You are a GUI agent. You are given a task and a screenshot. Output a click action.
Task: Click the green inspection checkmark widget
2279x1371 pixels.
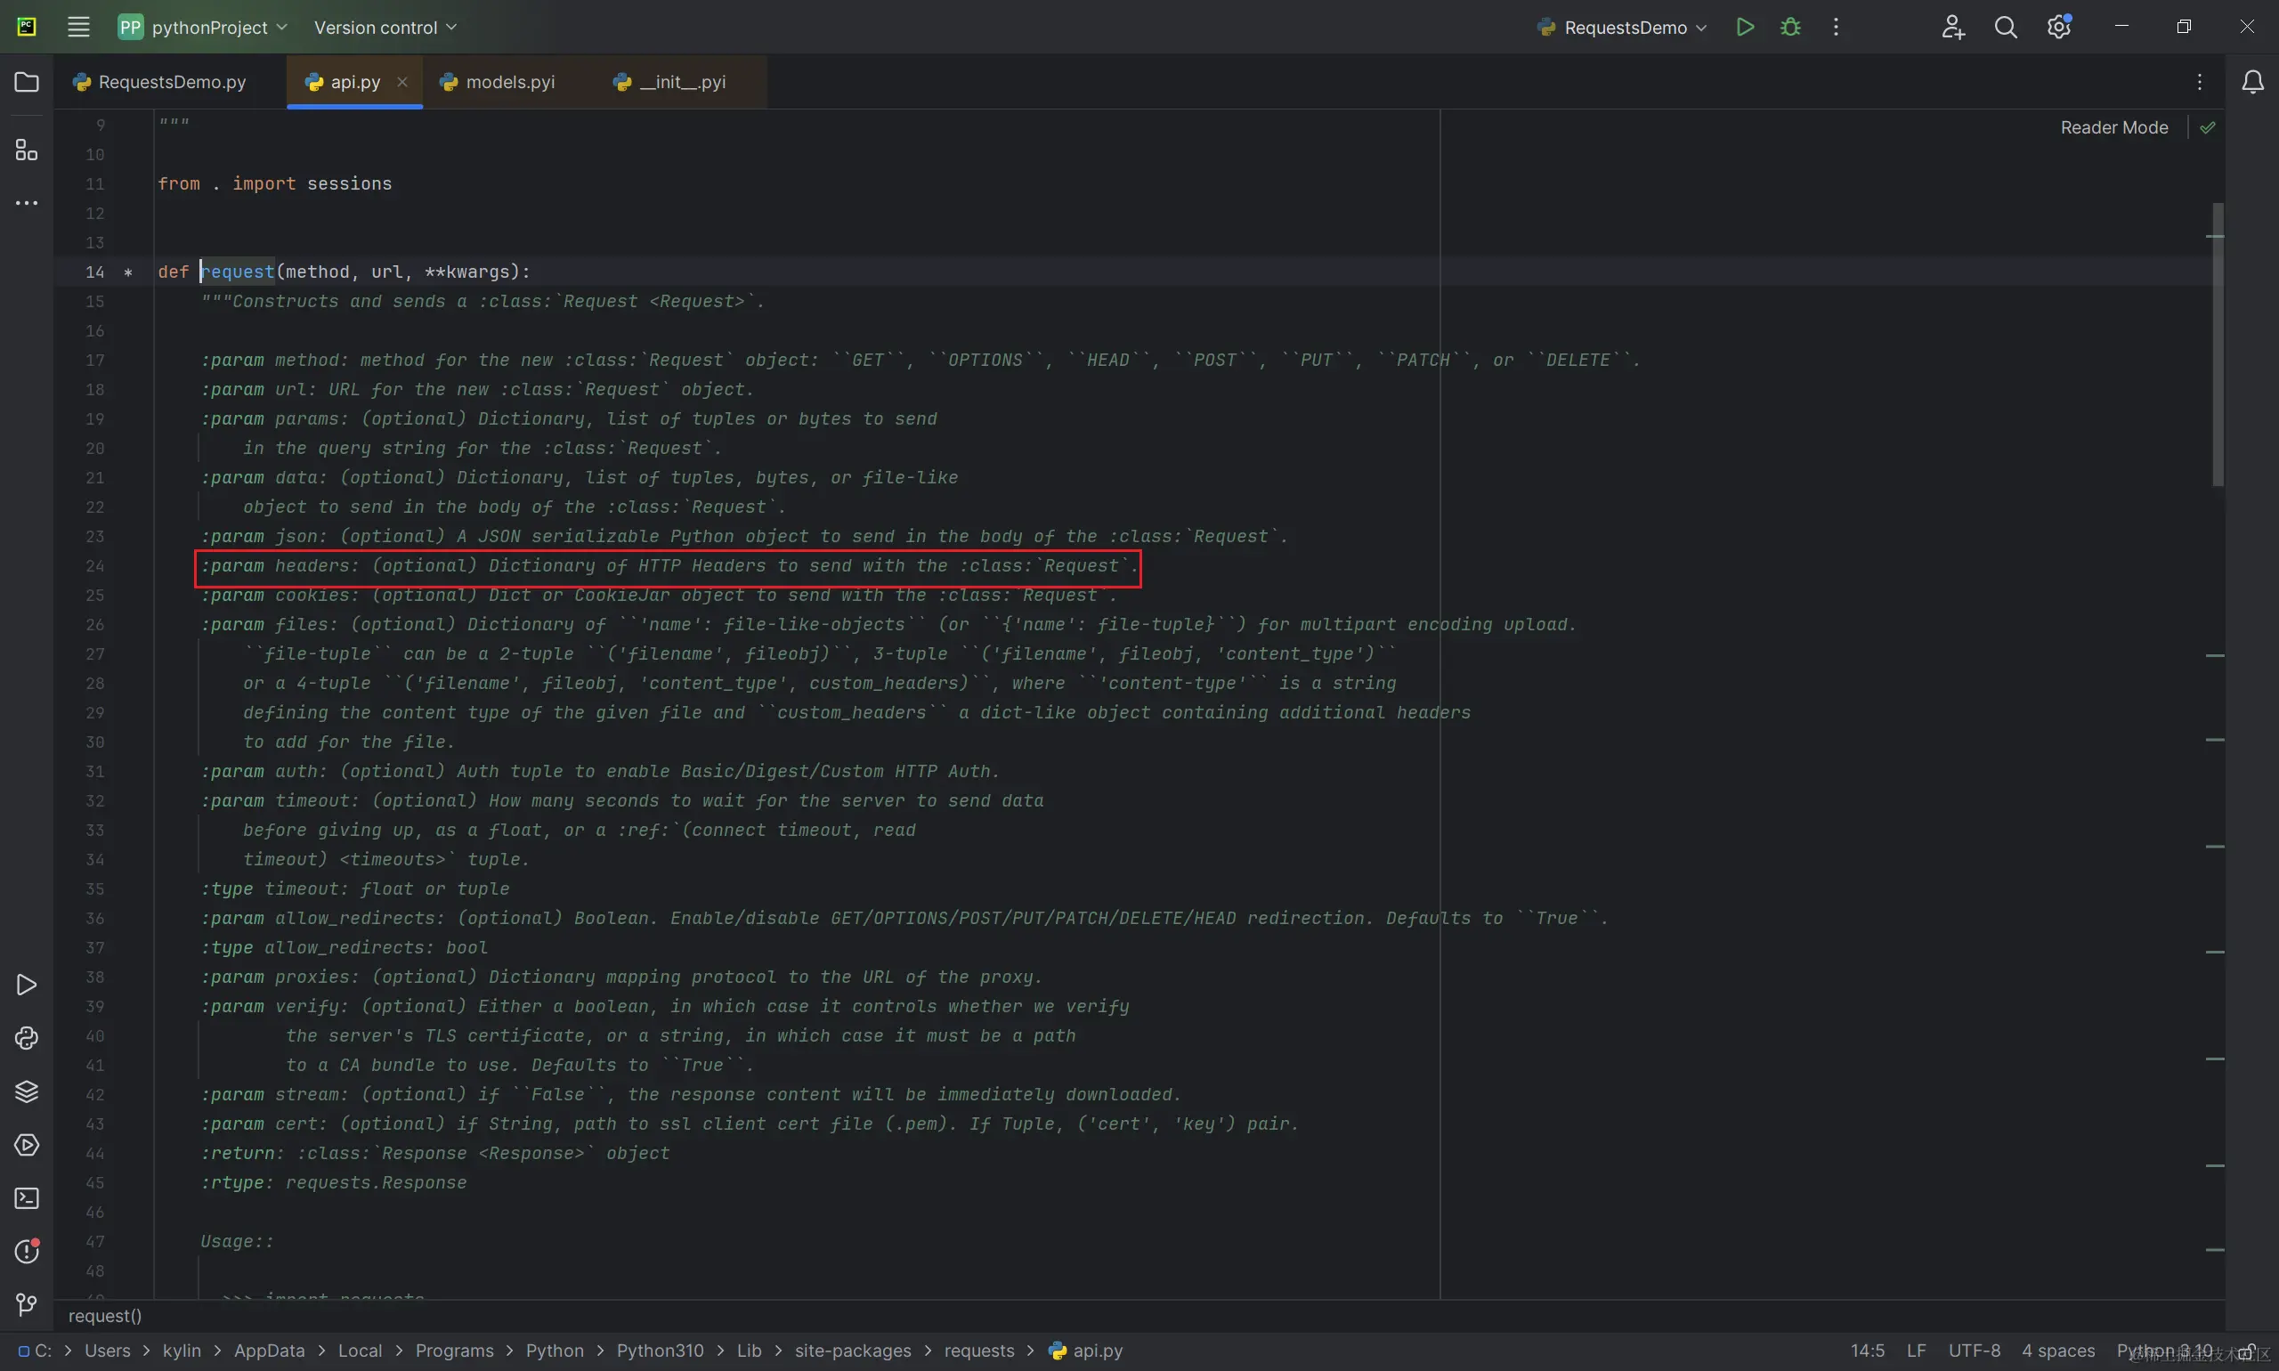[x=2208, y=127]
